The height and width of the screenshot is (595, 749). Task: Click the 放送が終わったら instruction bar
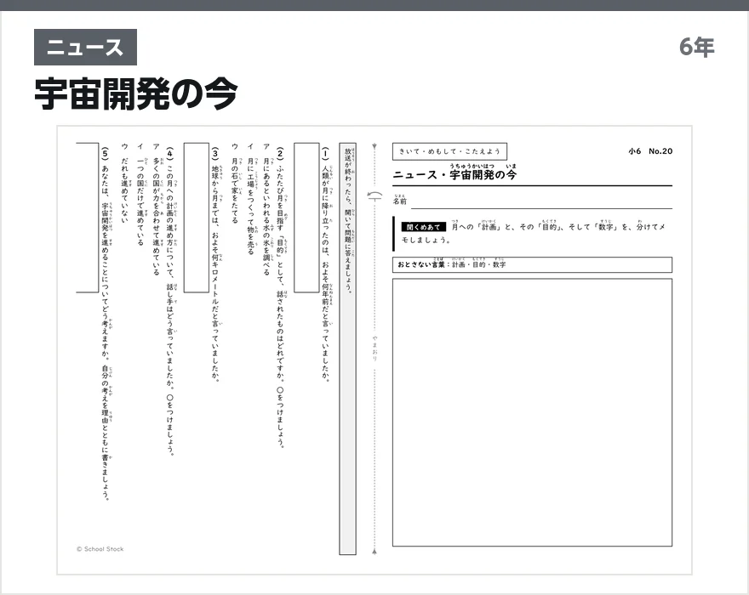(x=348, y=348)
